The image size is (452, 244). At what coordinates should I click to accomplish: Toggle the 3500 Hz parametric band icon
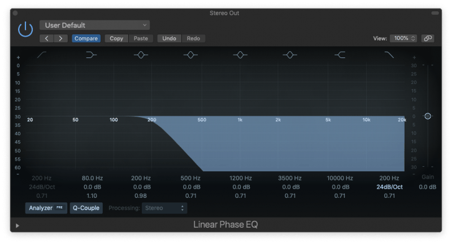290,55
